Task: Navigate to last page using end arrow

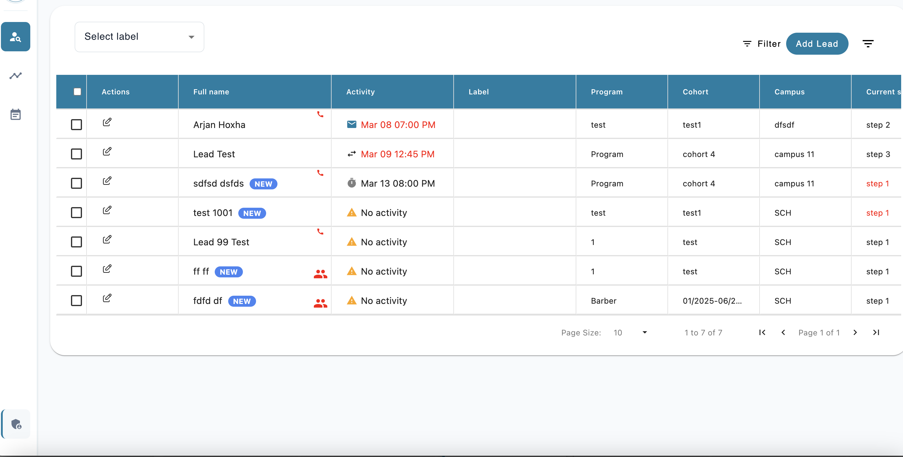Action: pyautogui.click(x=876, y=332)
